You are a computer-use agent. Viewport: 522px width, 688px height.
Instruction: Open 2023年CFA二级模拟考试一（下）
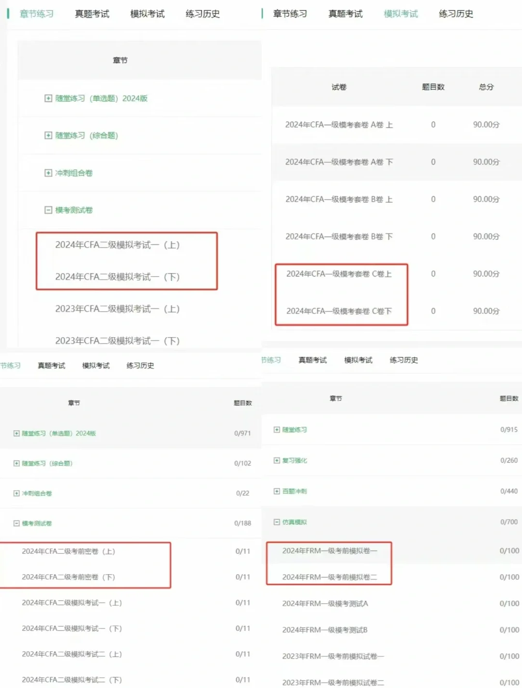click(x=118, y=341)
